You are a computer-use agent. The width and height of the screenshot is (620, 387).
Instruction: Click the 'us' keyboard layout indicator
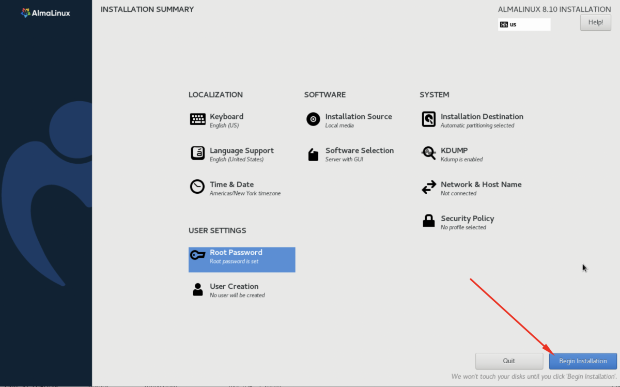pos(524,24)
